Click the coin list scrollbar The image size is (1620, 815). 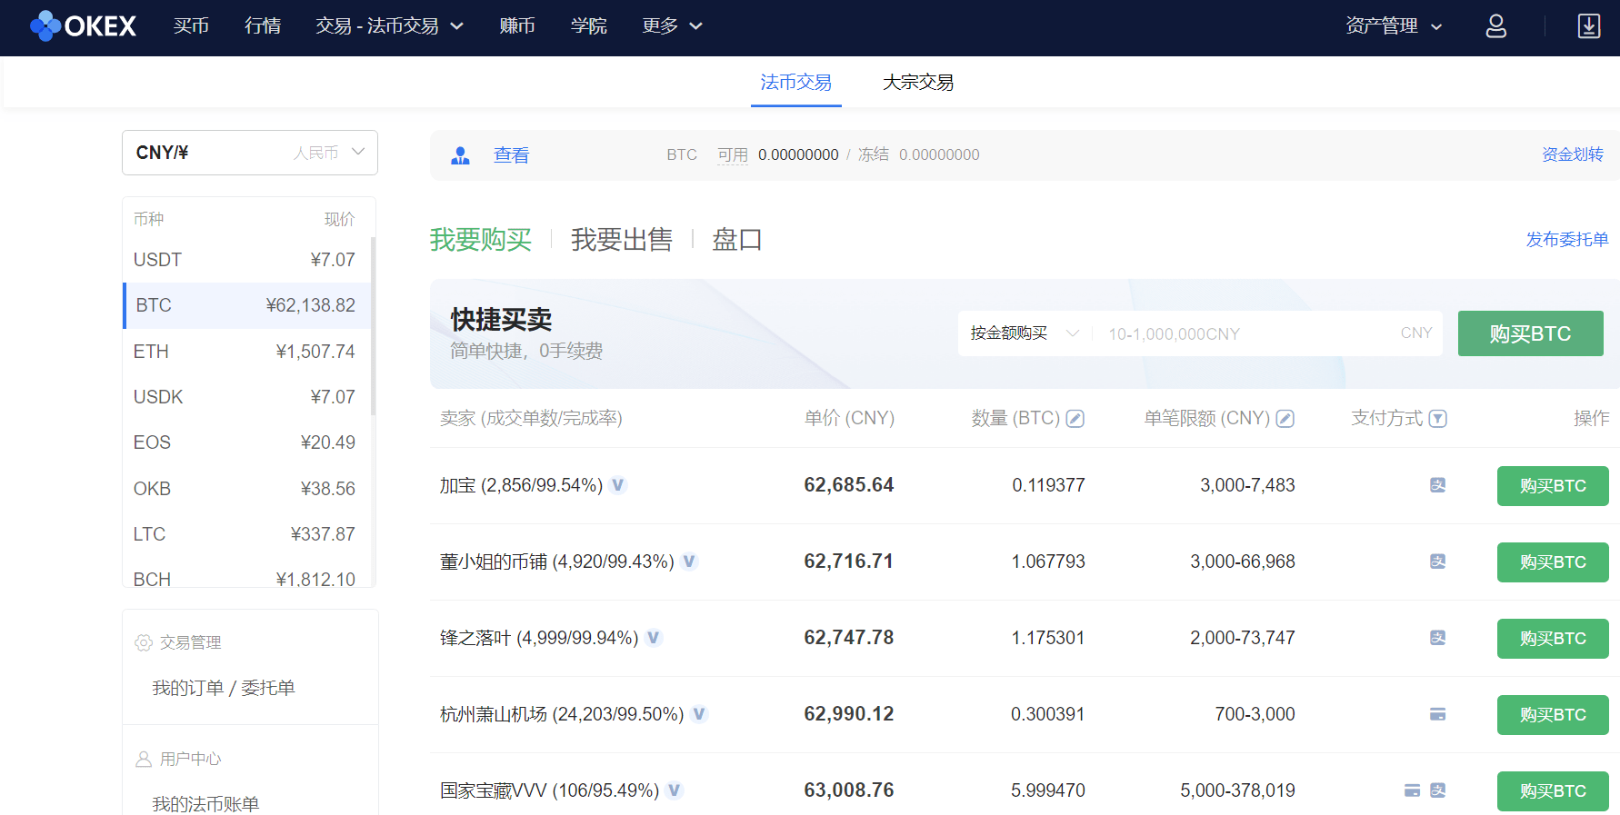click(373, 327)
